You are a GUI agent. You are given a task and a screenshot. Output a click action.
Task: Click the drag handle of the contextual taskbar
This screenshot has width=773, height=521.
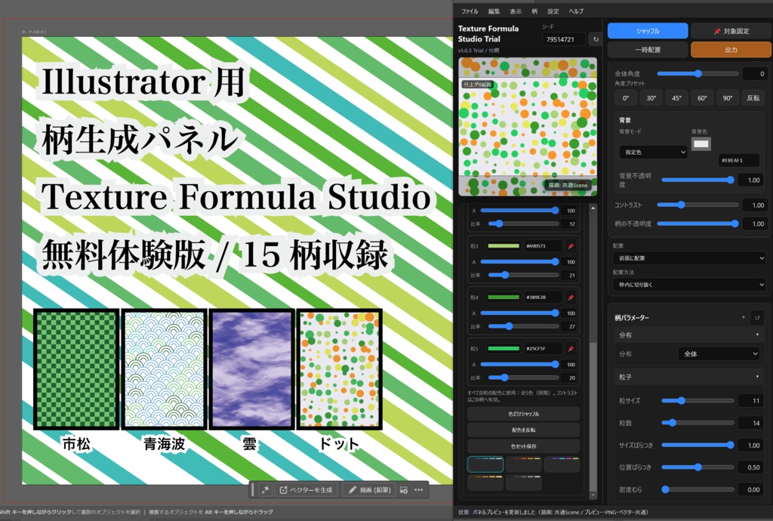(x=253, y=489)
